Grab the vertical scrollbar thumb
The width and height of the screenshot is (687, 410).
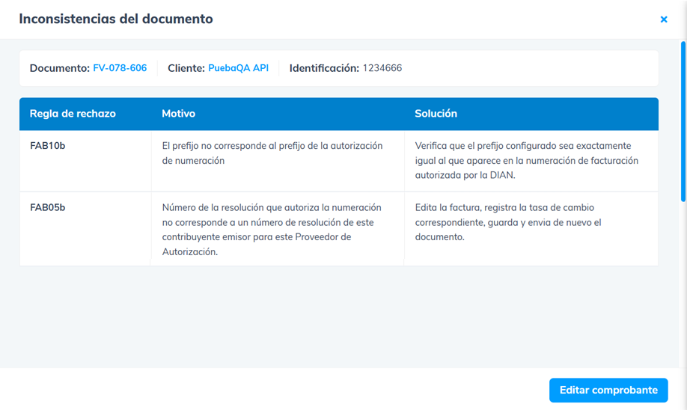(683, 120)
